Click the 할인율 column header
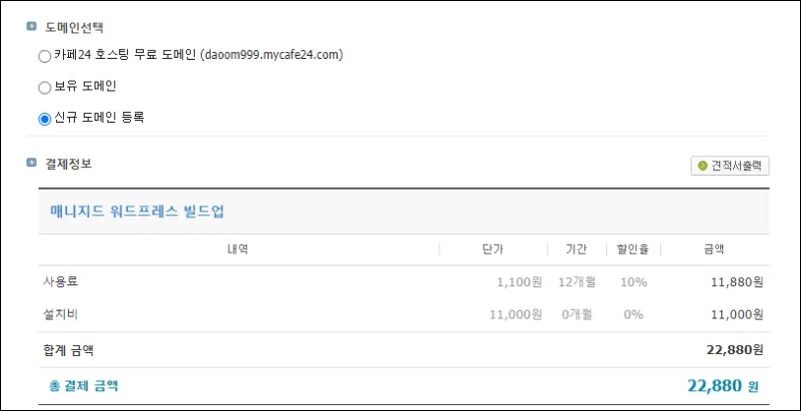 click(633, 249)
